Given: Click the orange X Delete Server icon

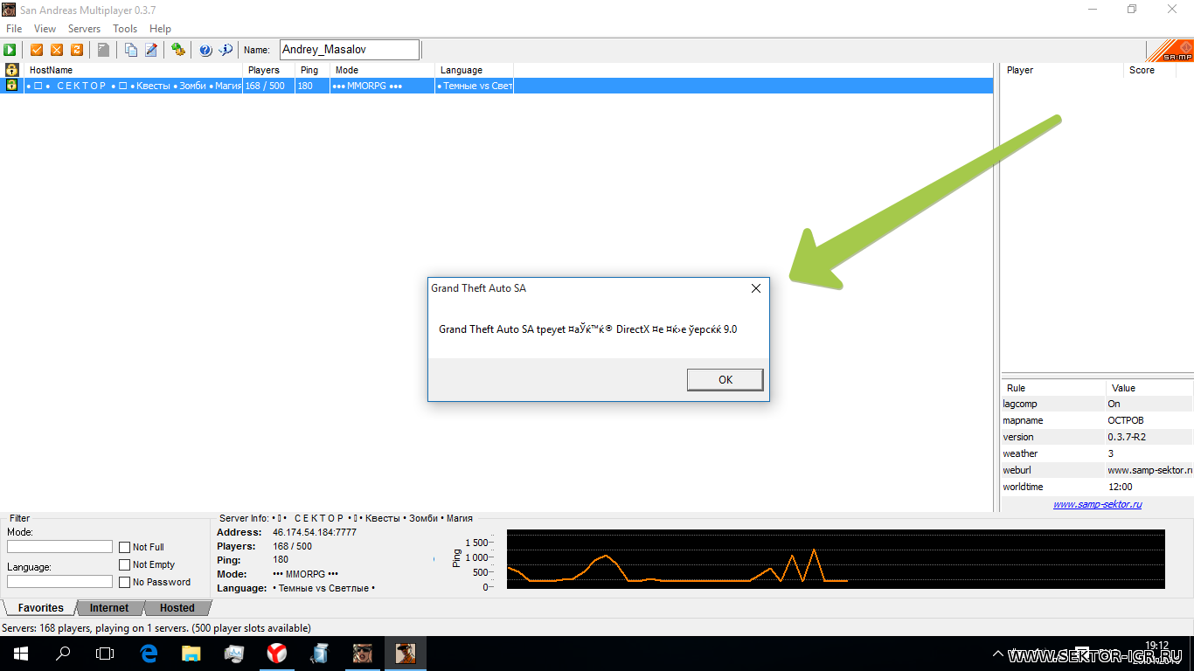Looking at the screenshot, I should (57, 50).
